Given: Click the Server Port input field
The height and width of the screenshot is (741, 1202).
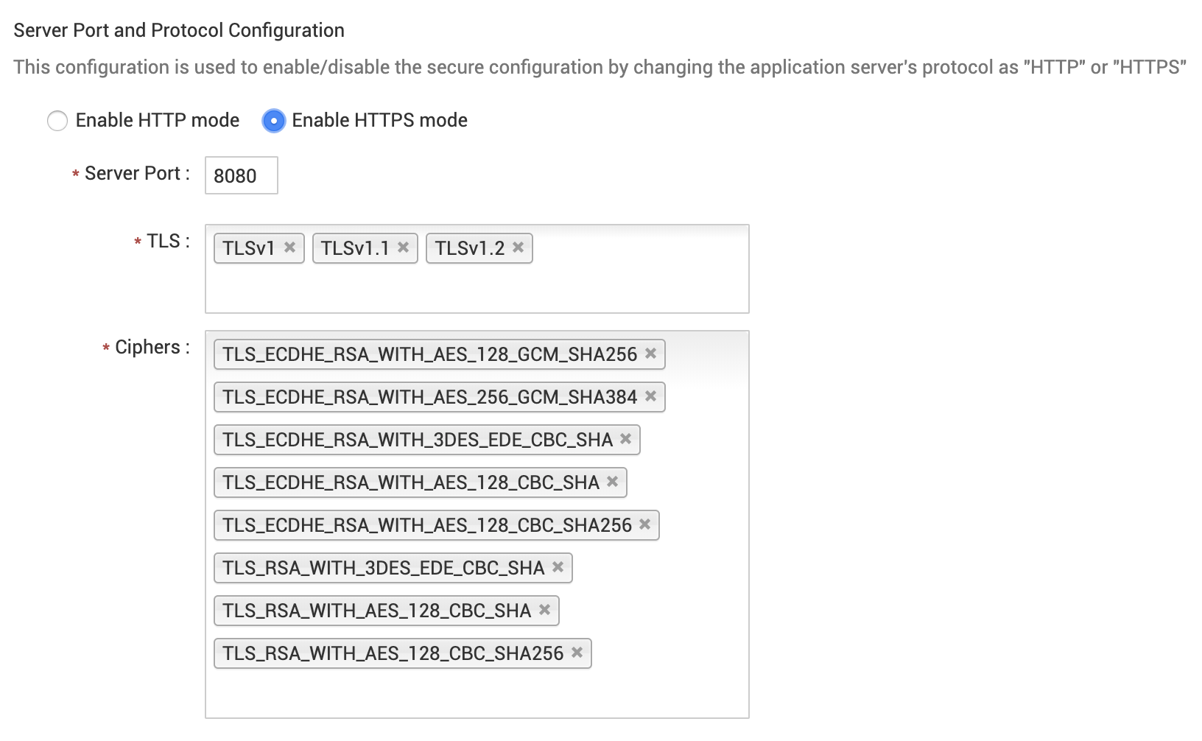Looking at the screenshot, I should pyautogui.click(x=241, y=175).
